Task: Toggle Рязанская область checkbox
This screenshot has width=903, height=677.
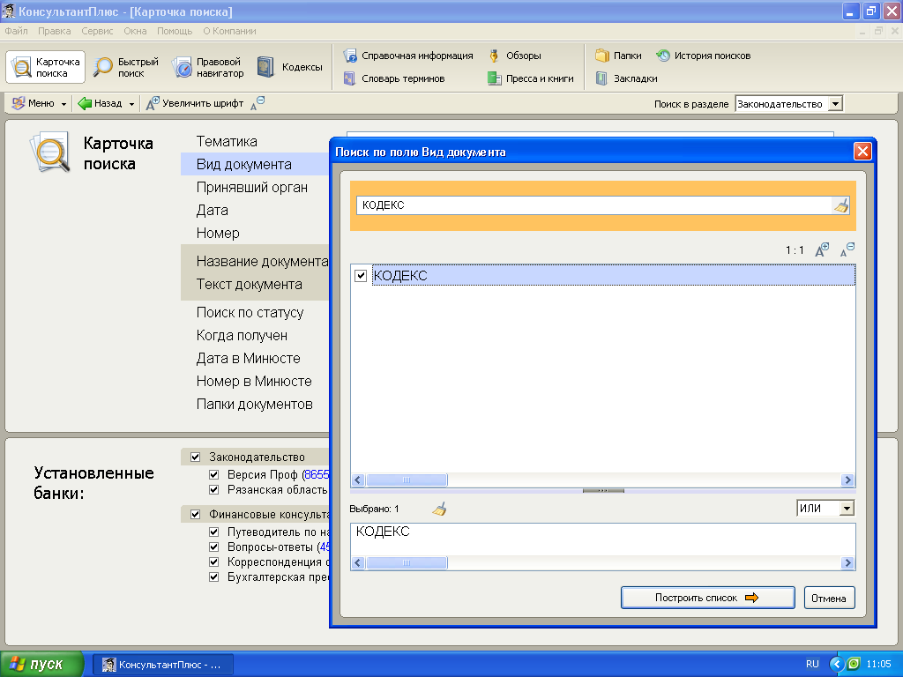Action: point(213,490)
